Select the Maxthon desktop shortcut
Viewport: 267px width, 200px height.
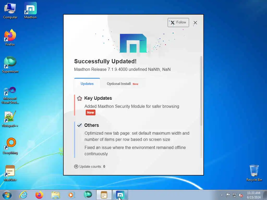pyautogui.click(x=30, y=10)
